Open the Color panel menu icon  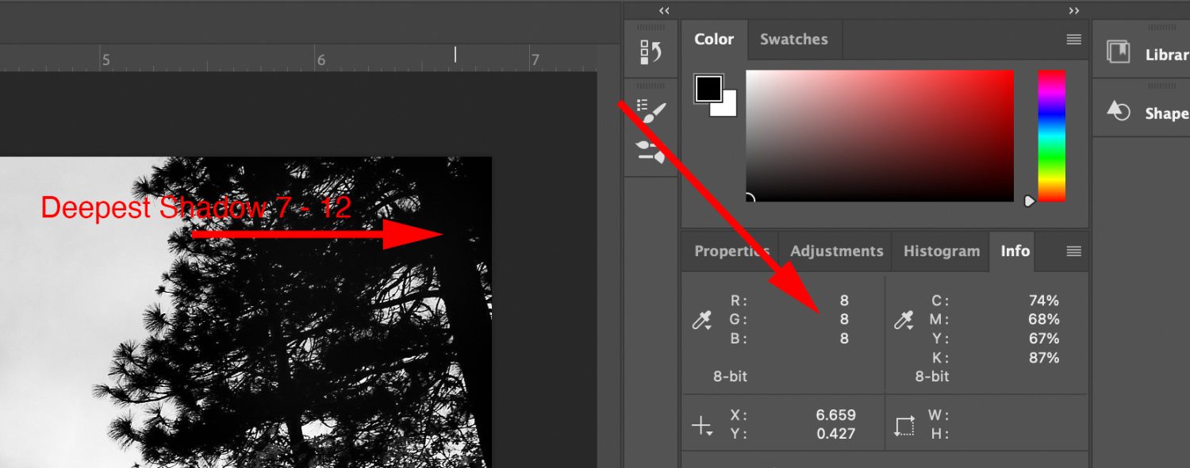[x=1074, y=39]
